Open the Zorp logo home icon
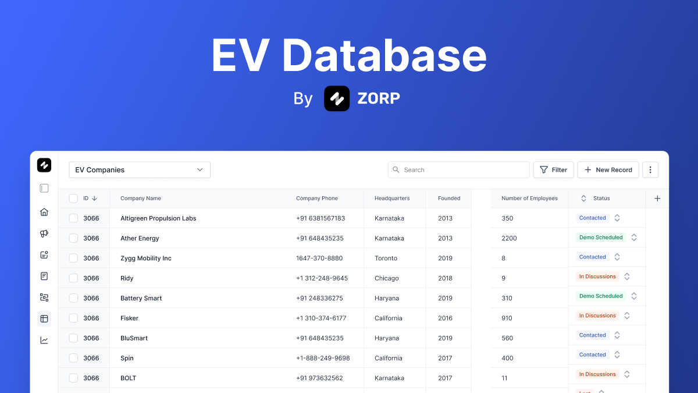698x393 pixels. coord(44,165)
